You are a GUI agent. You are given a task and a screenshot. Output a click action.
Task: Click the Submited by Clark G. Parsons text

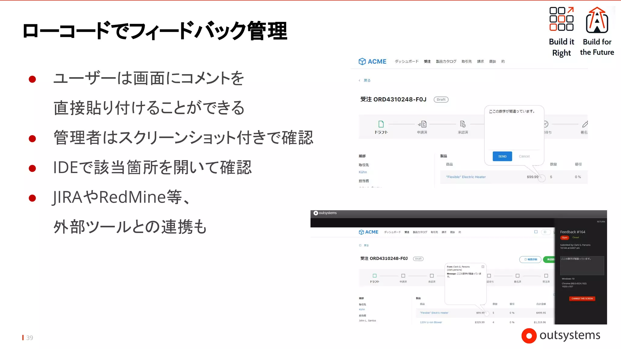click(x=575, y=245)
